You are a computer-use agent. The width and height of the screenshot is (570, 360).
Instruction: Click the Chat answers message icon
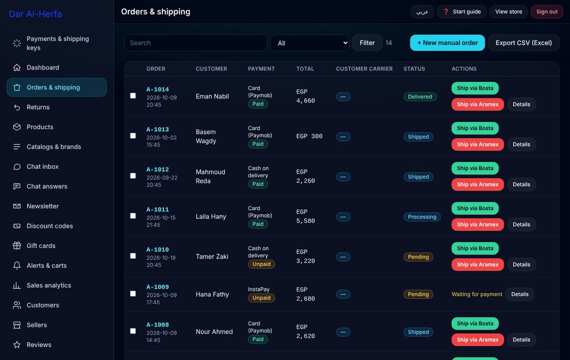click(x=17, y=186)
